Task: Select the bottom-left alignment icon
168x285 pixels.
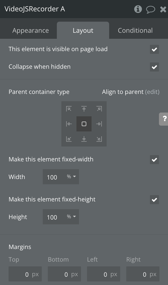Action: 69,139
